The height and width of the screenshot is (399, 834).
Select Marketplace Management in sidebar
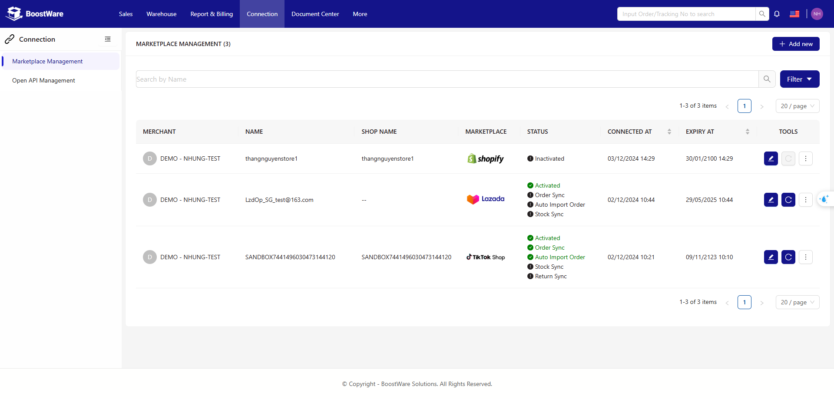[x=60, y=61]
